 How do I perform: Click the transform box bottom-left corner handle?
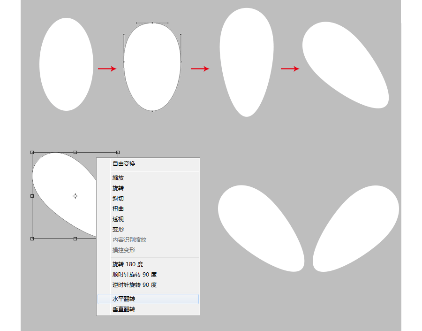[32, 239]
